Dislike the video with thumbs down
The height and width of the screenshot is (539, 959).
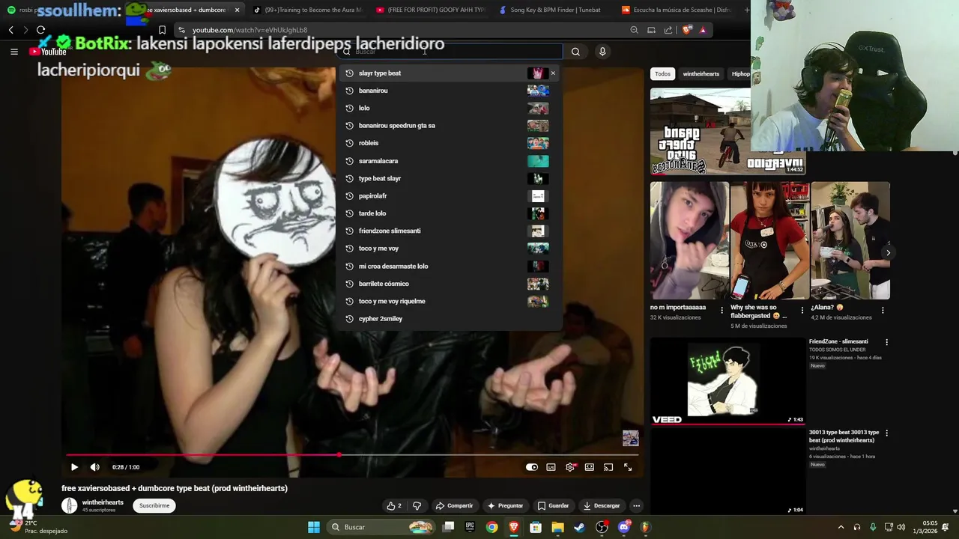[417, 506]
